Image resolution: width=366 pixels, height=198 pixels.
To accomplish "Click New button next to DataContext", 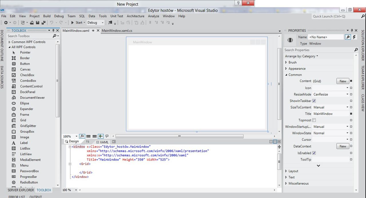I will [x=343, y=146].
